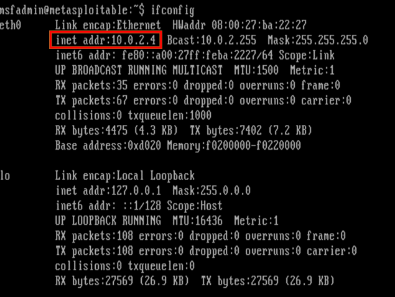395x297 pixels.
Task: Click the HWaddr 08:00:27:ba:22:27 value
Action: (x=239, y=25)
